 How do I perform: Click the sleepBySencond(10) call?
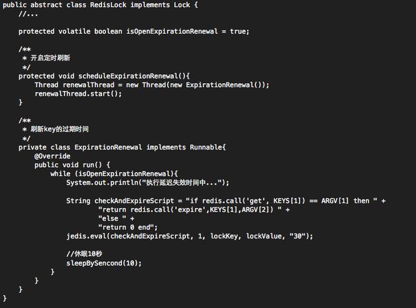tap(103, 263)
